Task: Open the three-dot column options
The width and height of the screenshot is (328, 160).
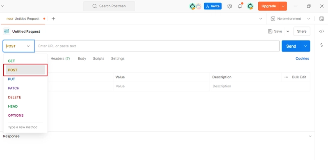Action: (x=286, y=77)
